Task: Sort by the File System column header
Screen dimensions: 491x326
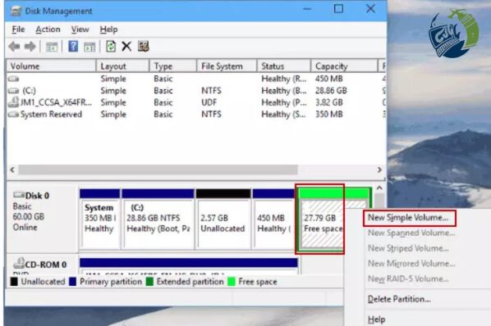Action: 227,66
